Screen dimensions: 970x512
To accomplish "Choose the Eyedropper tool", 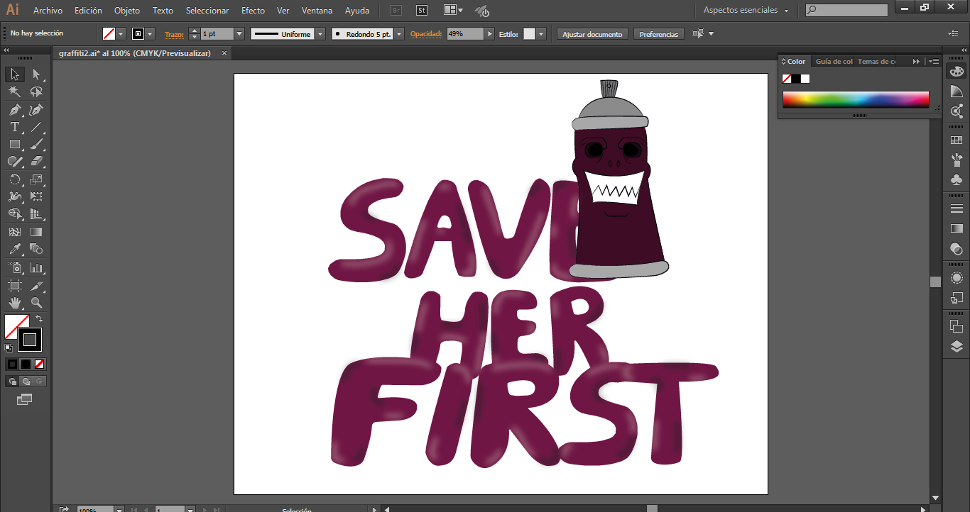I will point(14,250).
